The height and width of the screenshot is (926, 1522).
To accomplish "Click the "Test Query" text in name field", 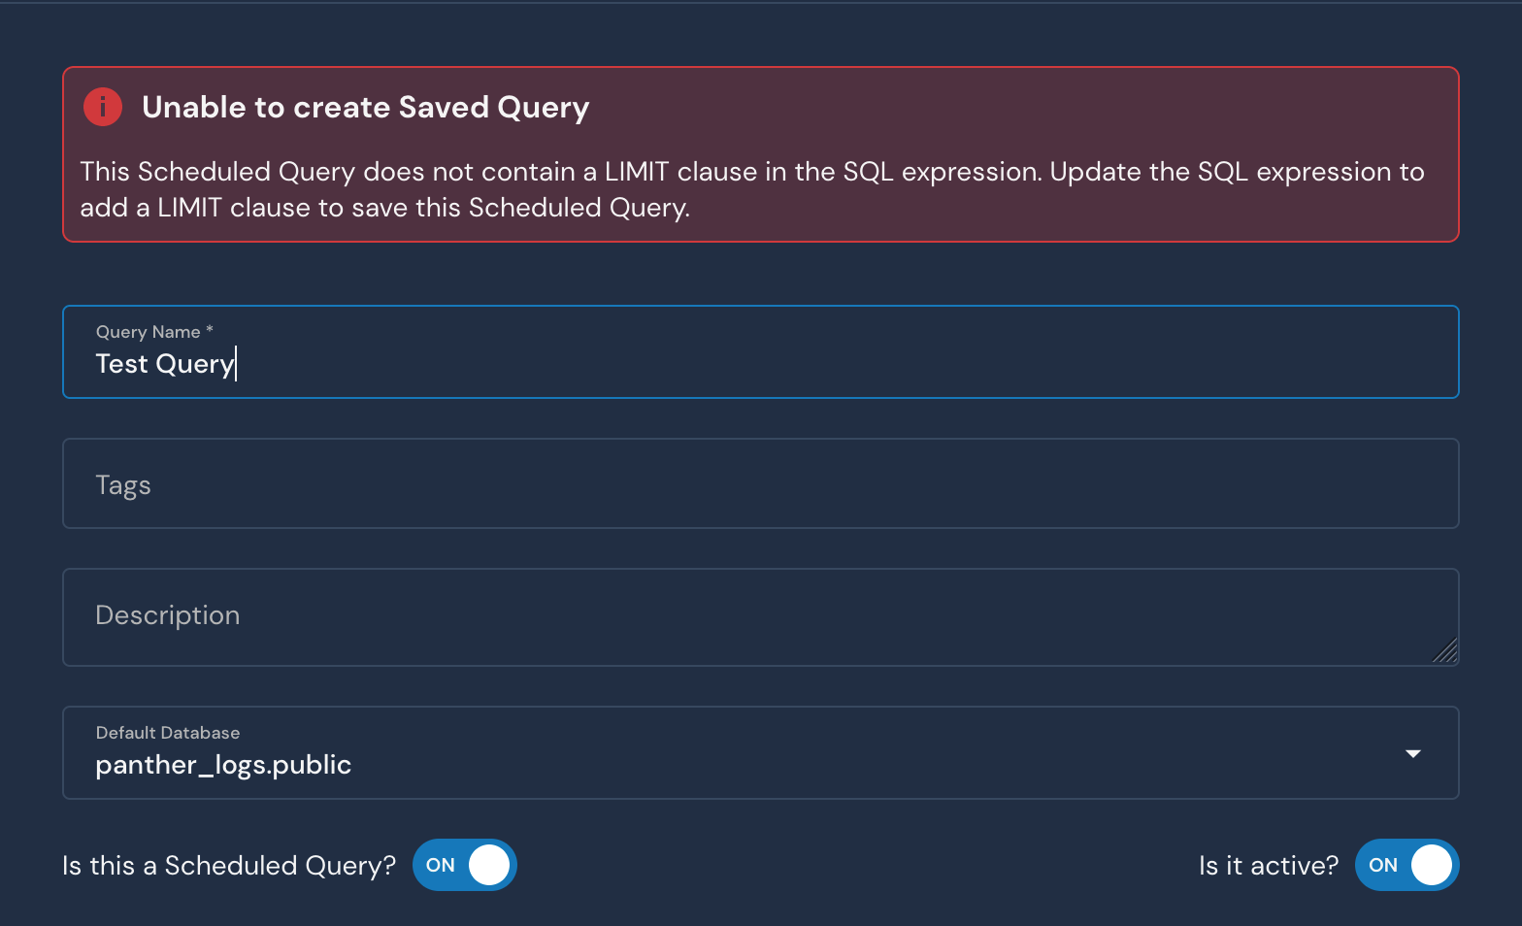I will (165, 364).
